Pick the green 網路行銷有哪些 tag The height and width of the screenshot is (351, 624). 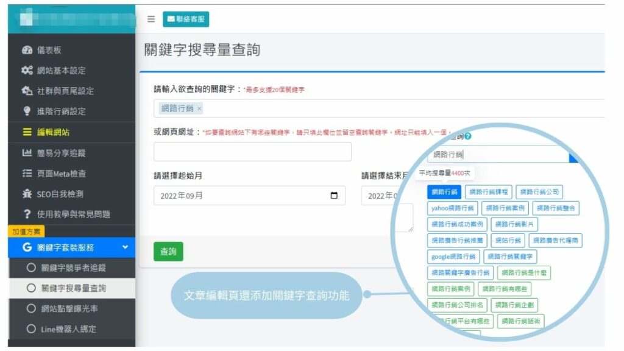tap(504, 289)
